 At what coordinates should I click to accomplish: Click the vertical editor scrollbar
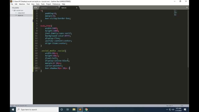pyautogui.click(x=188, y=39)
